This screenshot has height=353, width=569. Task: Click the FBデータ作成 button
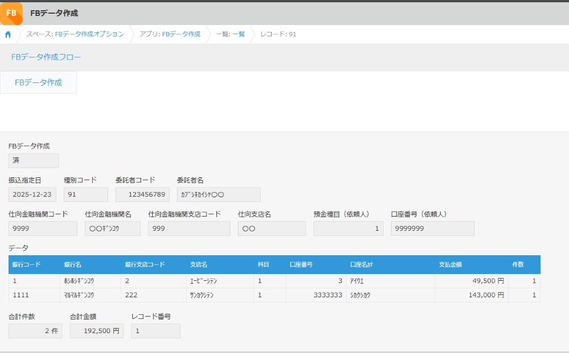[x=38, y=82]
